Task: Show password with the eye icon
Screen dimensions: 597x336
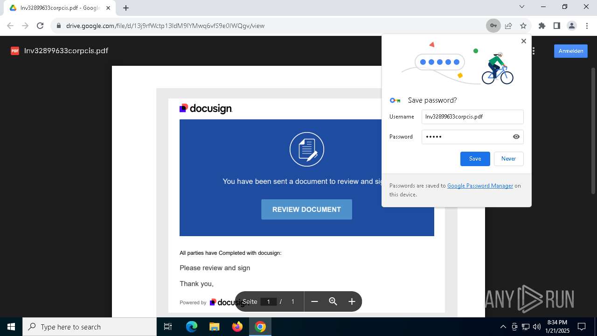Action: pos(516,137)
